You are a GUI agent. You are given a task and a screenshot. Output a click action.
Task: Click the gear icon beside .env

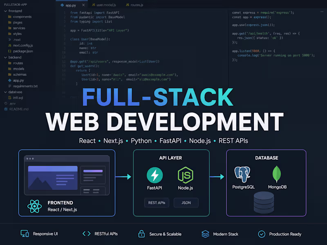6,103
